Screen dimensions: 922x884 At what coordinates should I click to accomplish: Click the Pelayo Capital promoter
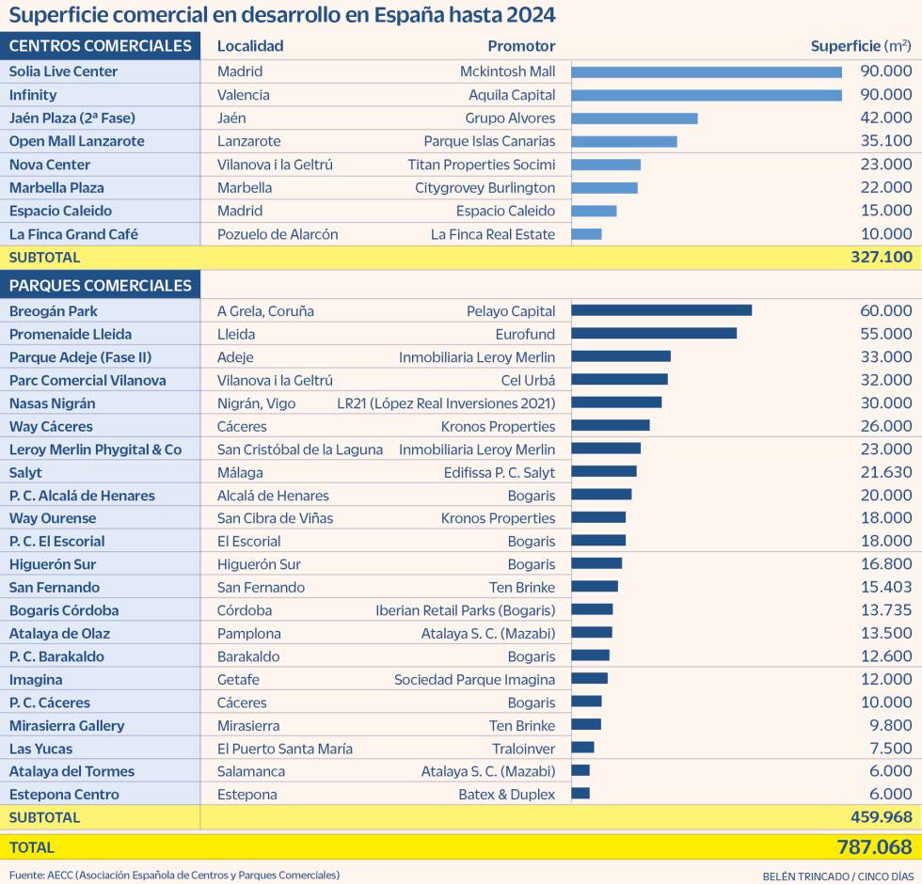(x=511, y=311)
